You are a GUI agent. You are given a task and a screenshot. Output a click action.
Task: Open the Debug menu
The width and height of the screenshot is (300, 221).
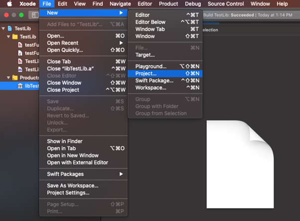tap(193, 4)
